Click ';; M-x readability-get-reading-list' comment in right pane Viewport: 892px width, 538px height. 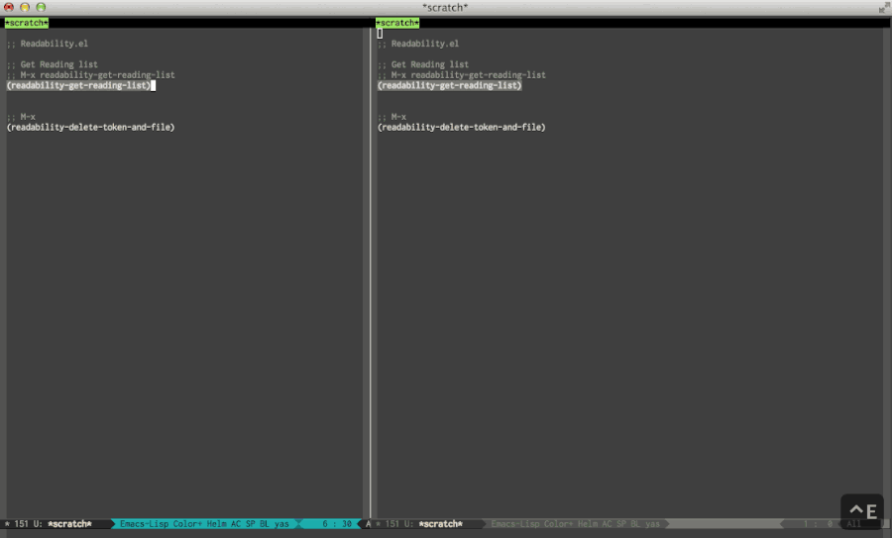(x=462, y=75)
